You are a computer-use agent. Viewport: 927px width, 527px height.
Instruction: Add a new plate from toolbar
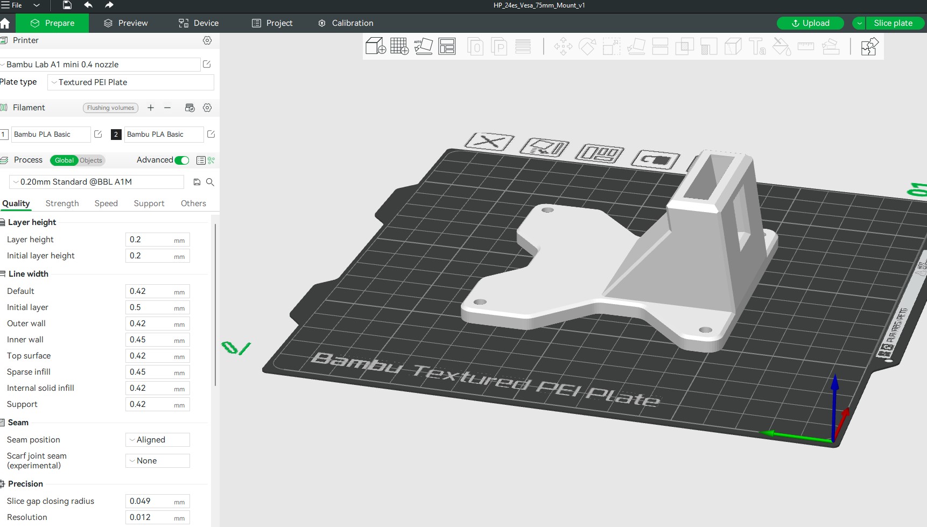[399, 47]
